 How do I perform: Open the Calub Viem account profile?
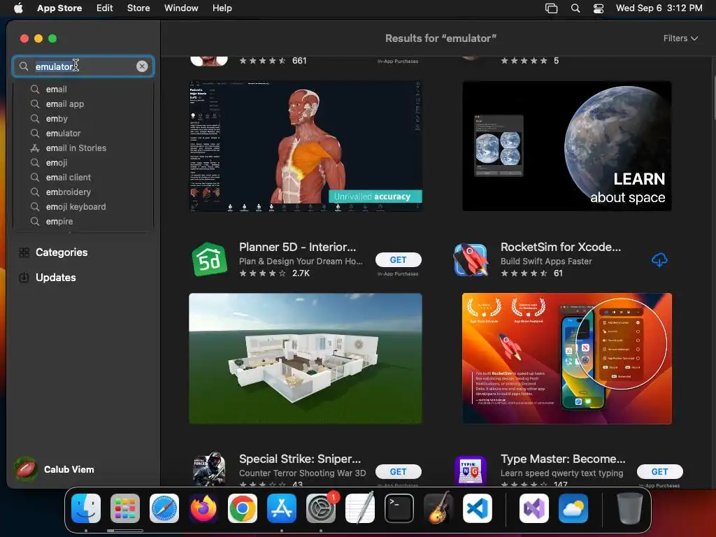[54, 469]
